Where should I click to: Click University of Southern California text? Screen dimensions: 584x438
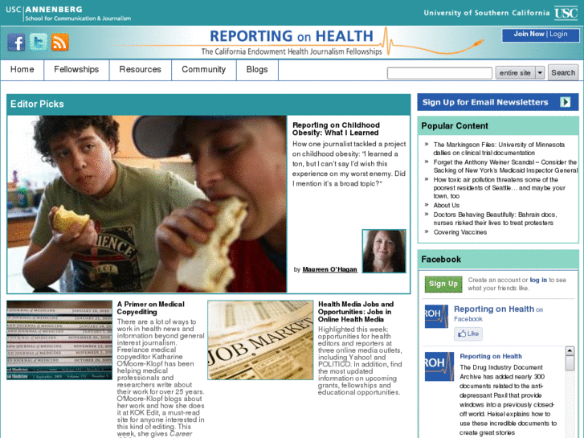click(x=487, y=13)
